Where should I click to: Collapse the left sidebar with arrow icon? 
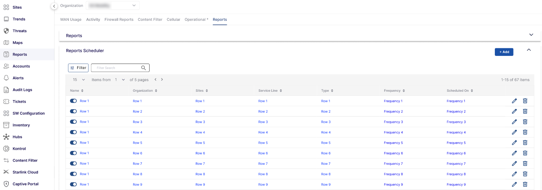pyautogui.click(x=54, y=6)
